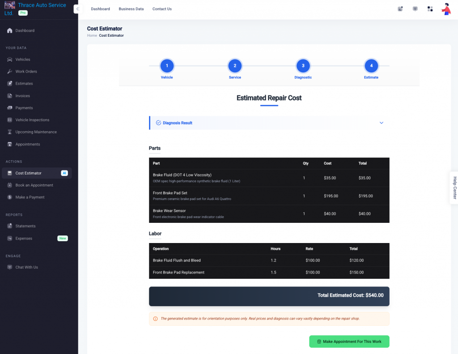The width and height of the screenshot is (458, 354).
Task: Select the Vehicle step in the estimator wizard
Action: tap(166, 65)
